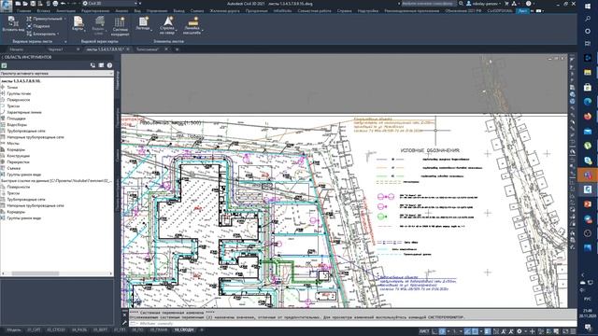
Task: Click the Windows search magnifier icon
Action: [588, 19]
